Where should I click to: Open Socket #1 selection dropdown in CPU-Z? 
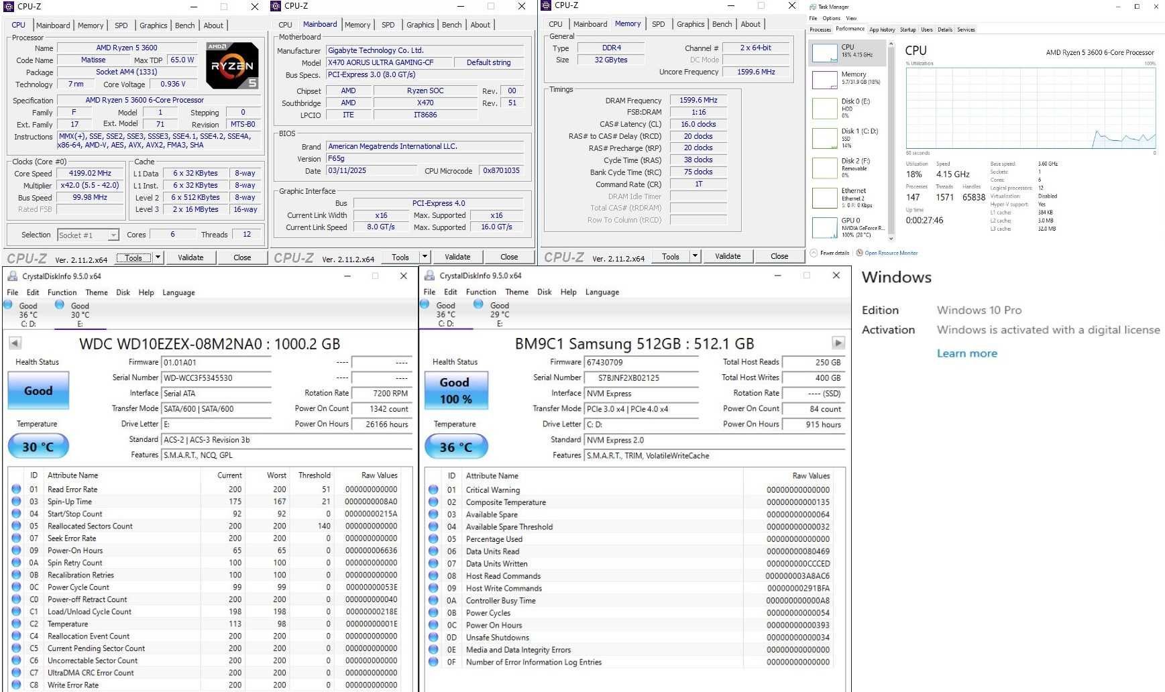88,235
